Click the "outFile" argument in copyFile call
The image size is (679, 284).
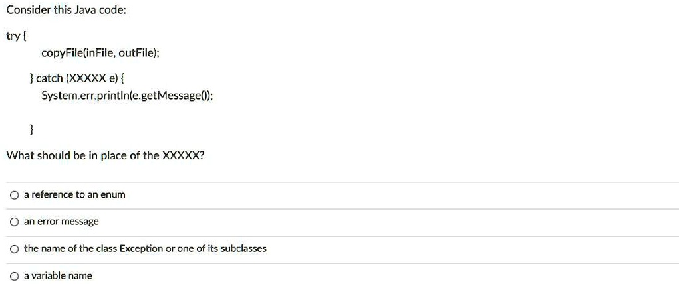pyautogui.click(x=136, y=53)
